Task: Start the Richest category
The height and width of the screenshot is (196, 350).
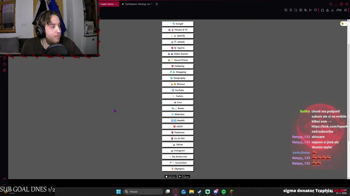Action: click(178, 84)
